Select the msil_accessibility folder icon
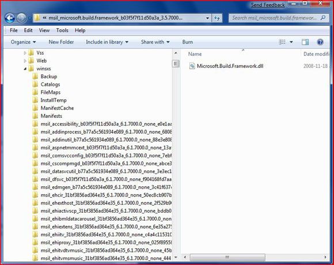334x265 pixels. click(35, 124)
